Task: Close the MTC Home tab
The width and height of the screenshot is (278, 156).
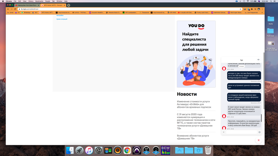Action: (x=64, y=5)
